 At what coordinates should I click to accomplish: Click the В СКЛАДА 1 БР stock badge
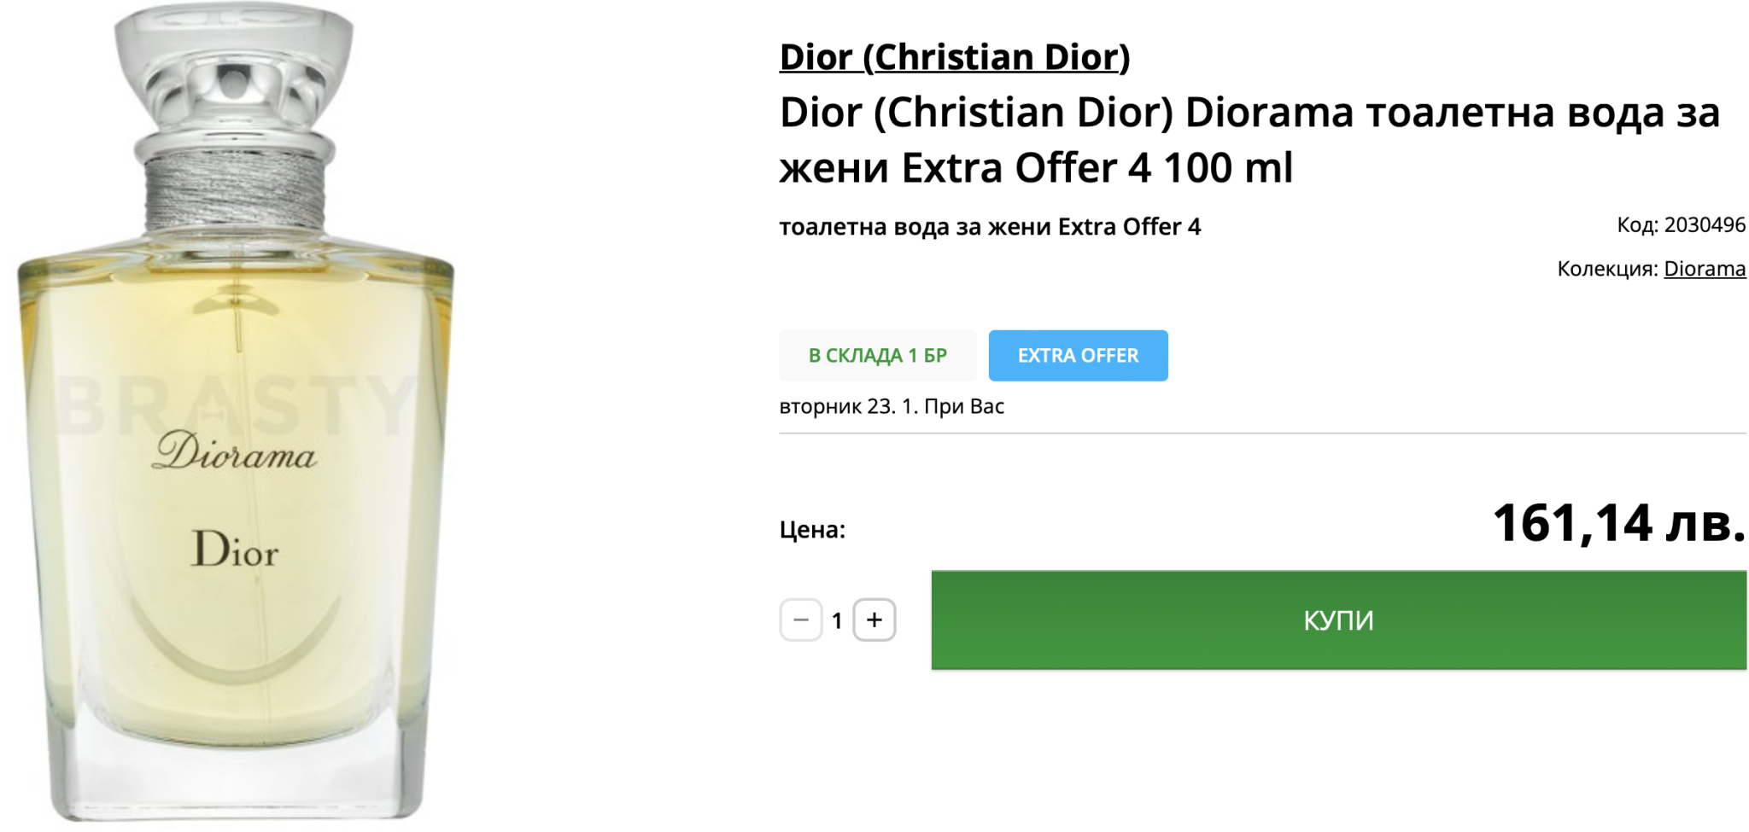pos(877,355)
